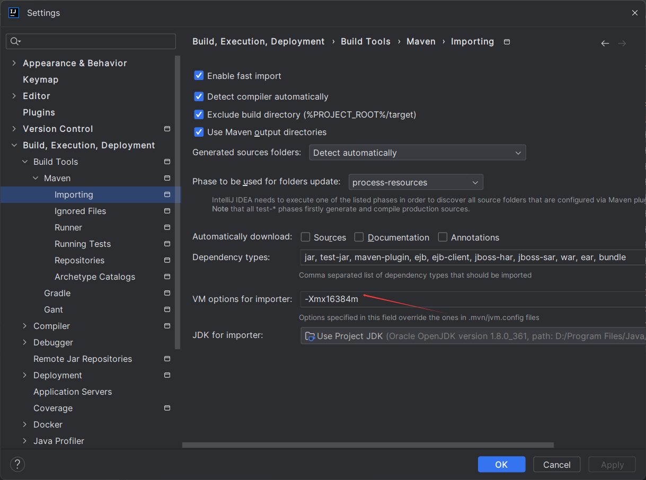Image resolution: width=646 pixels, height=480 pixels.
Task: Click the forward navigation arrow
Action: coord(622,43)
